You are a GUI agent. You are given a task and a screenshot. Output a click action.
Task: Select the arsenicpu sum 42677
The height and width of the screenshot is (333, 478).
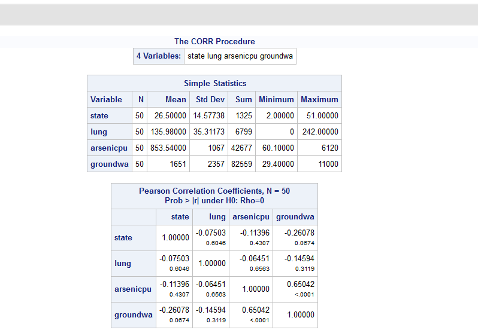point(242,148)
